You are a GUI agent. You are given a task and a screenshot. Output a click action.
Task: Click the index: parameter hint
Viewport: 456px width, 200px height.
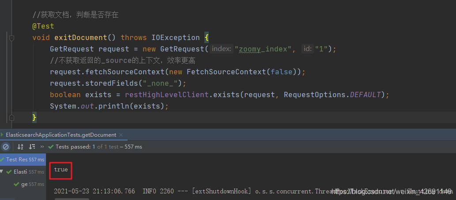[221, 49]
